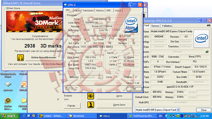Open the Memory tab in CPU-Z
212x119 pixels.
pos(100,11)
